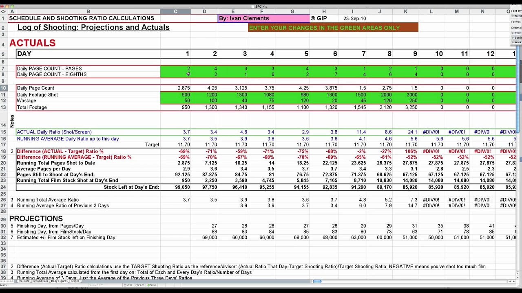Select the PROJECTIONS heading cell
Screen dimensions: 522x293
click(x=36, y=219)
